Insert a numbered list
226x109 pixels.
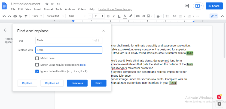click(x=189, y=16)
